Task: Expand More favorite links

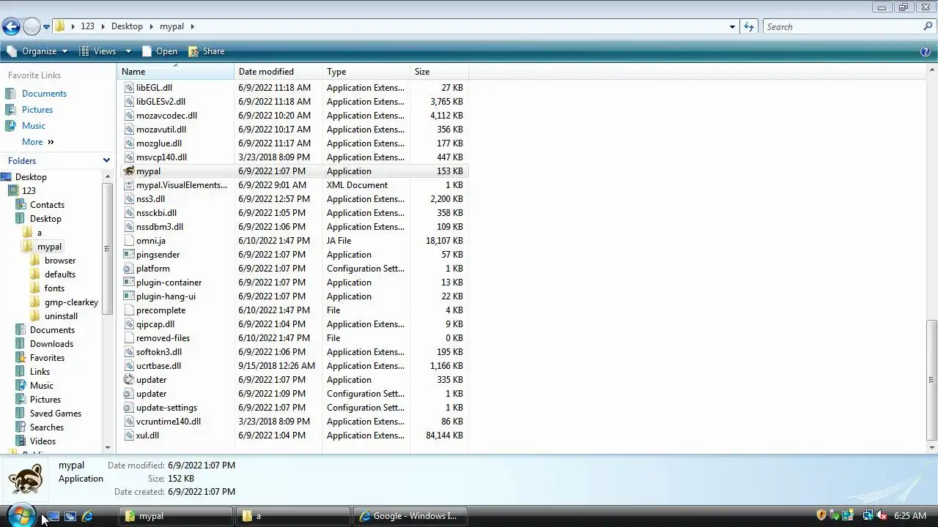Action: tap(37, 142)
